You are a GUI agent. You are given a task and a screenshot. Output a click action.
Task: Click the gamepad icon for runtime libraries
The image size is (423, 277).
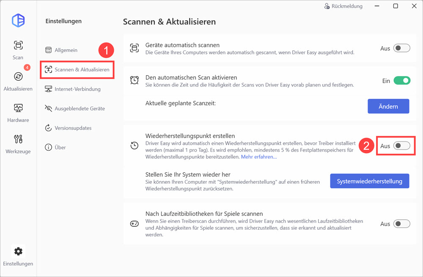tap(134, 224)
